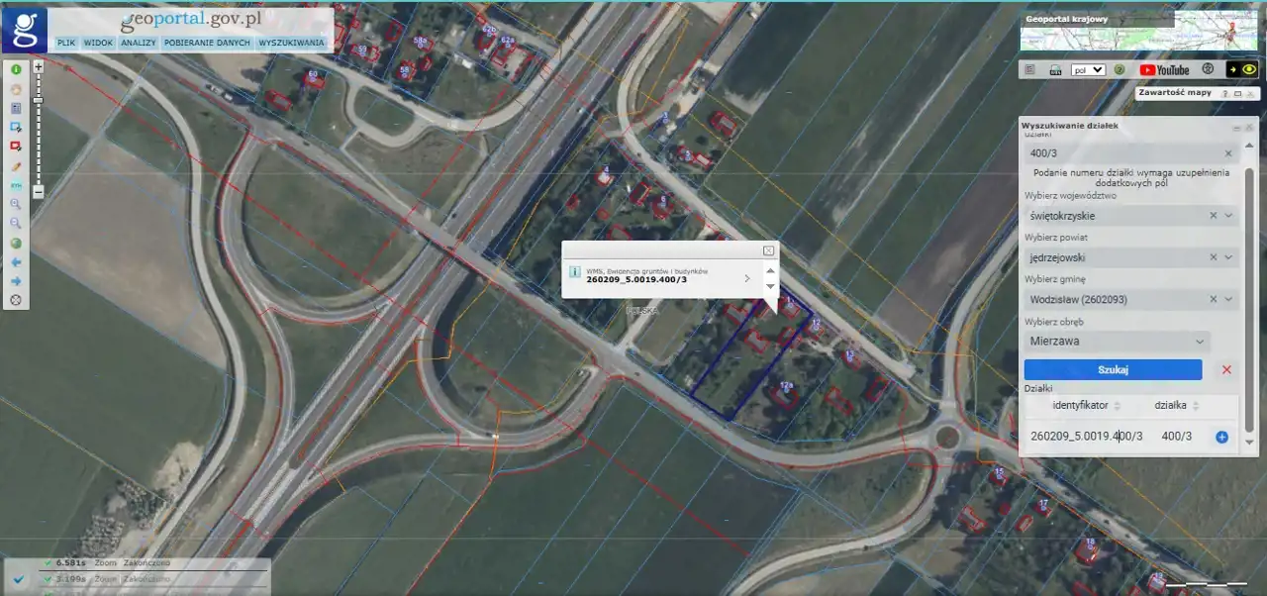Click the blue forward arrow for next view
This screenshot has width=1267, height=596.
click(x=16, y=281)
